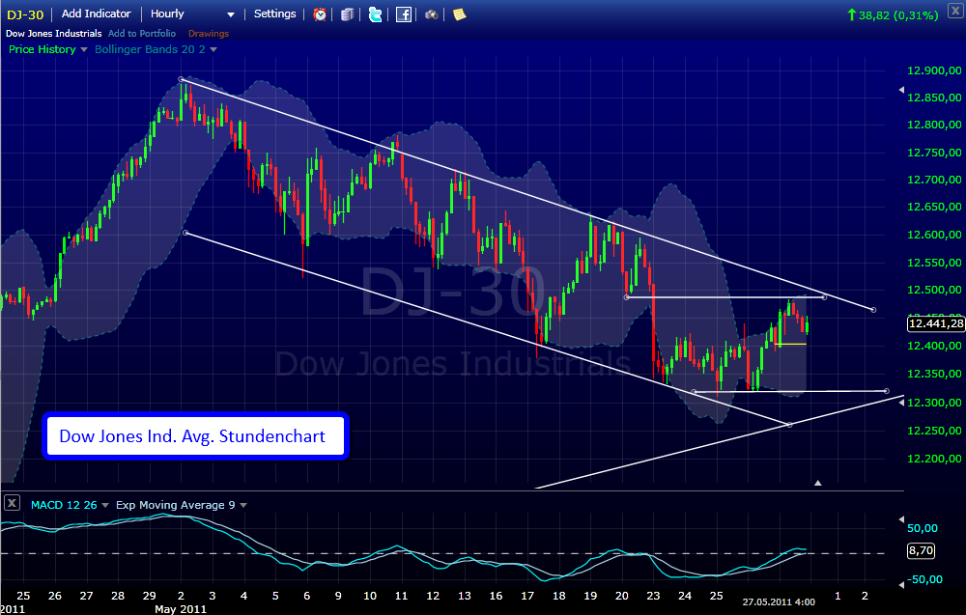The image size is (966, 615).
Task: Select the upper channel line's start handle
Action: point(181,79)
